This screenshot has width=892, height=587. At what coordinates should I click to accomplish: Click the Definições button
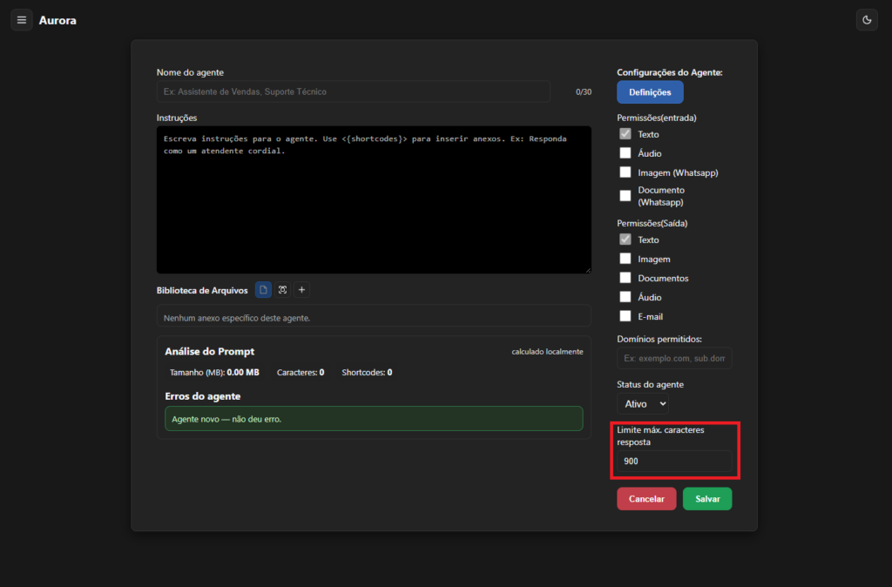point(650,92)
